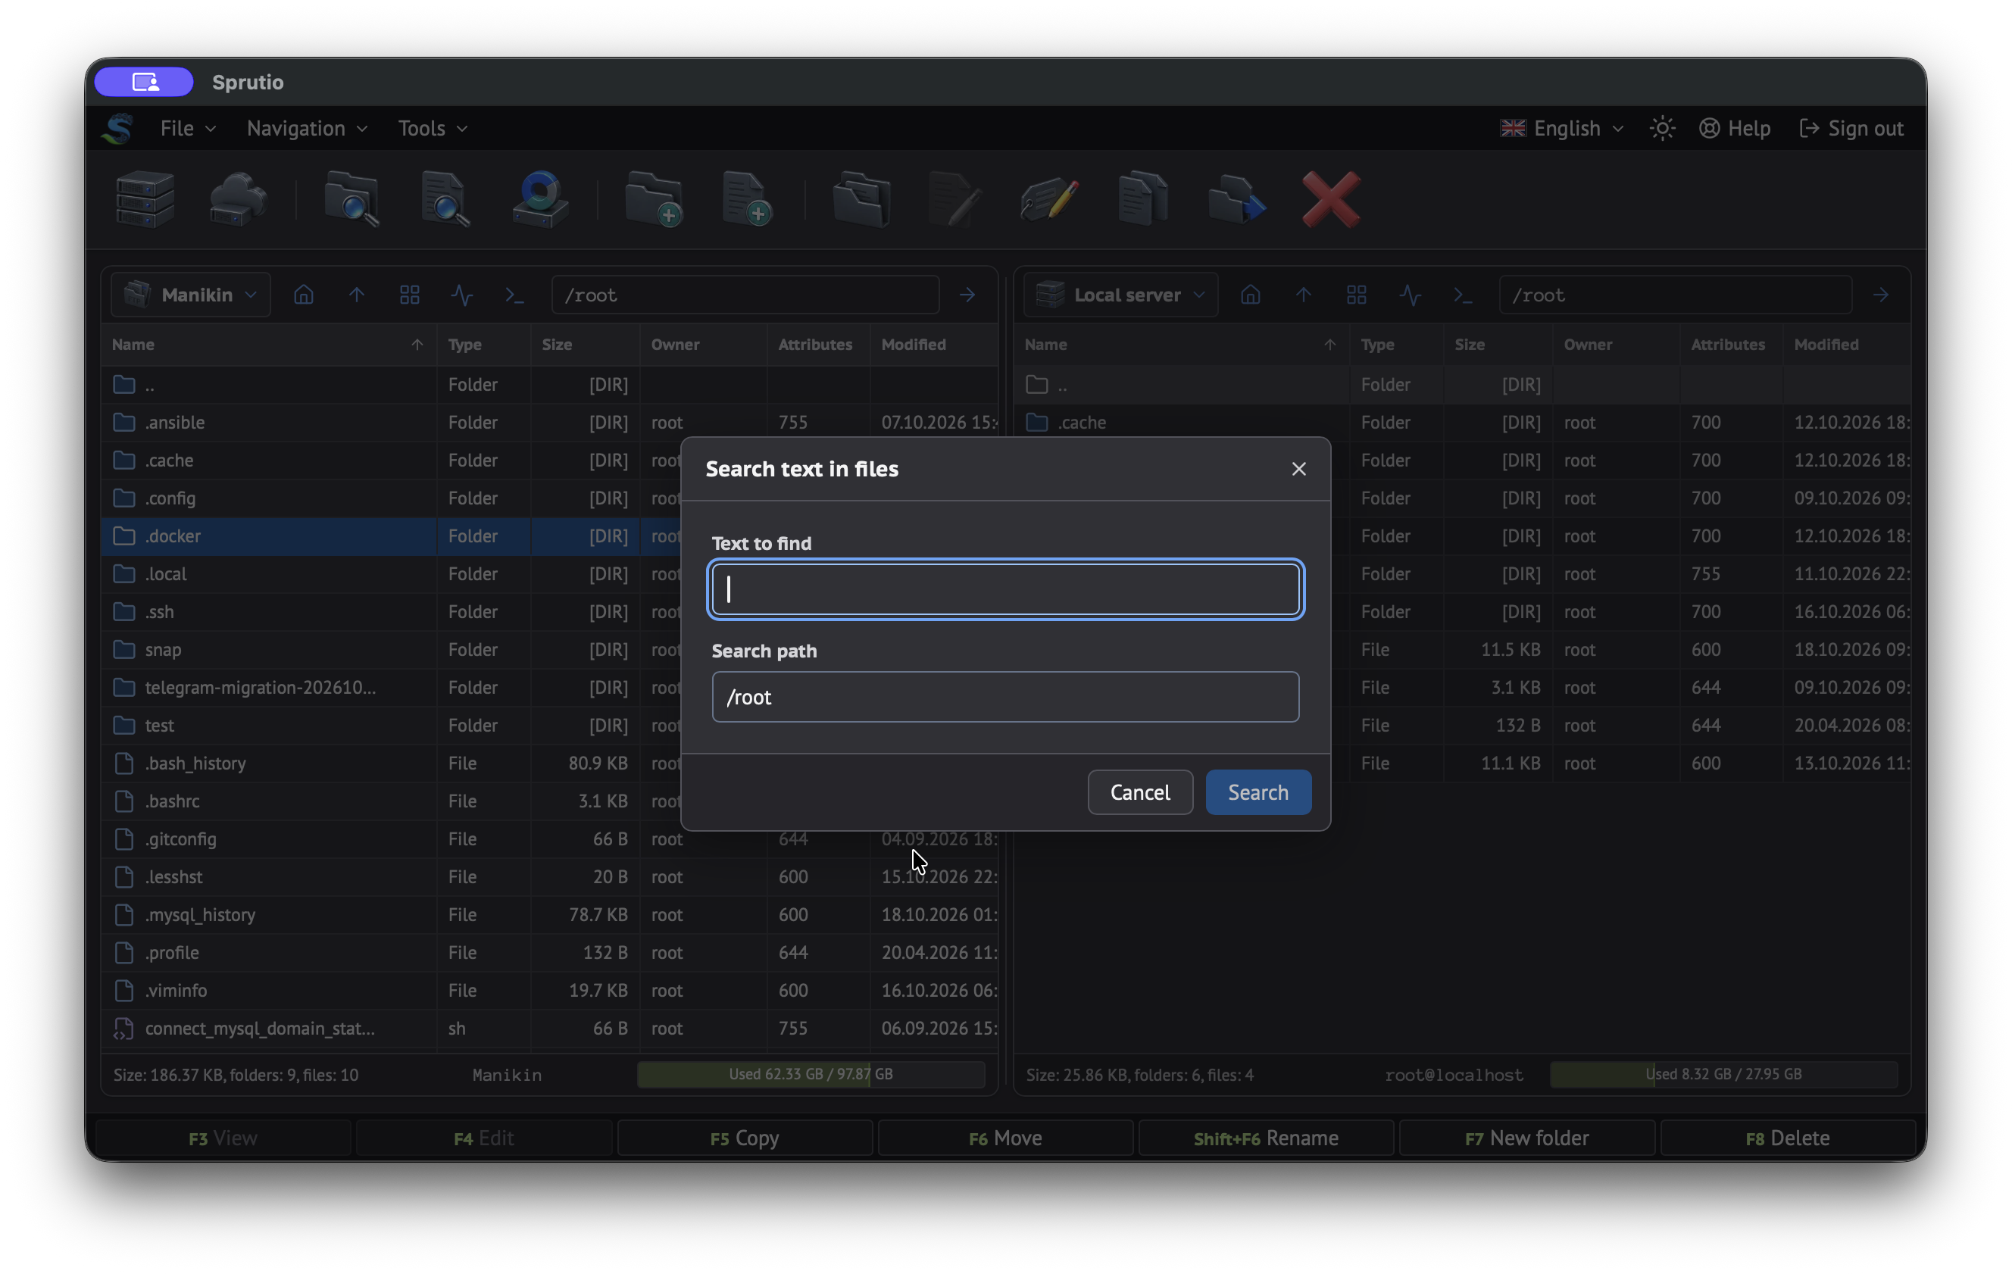Click the new file toolbar icon
Viewport: 2012px width, 1274px height.
click(747, 199)
